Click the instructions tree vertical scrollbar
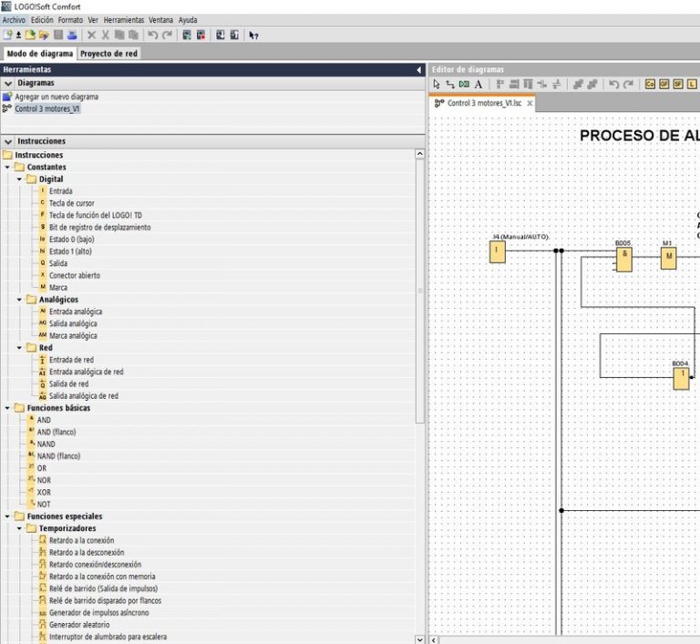 point(419,291)
